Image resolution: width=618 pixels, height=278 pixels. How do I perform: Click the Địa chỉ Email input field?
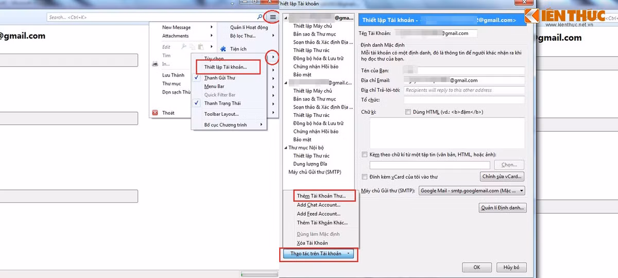click(x=464, y=80)
